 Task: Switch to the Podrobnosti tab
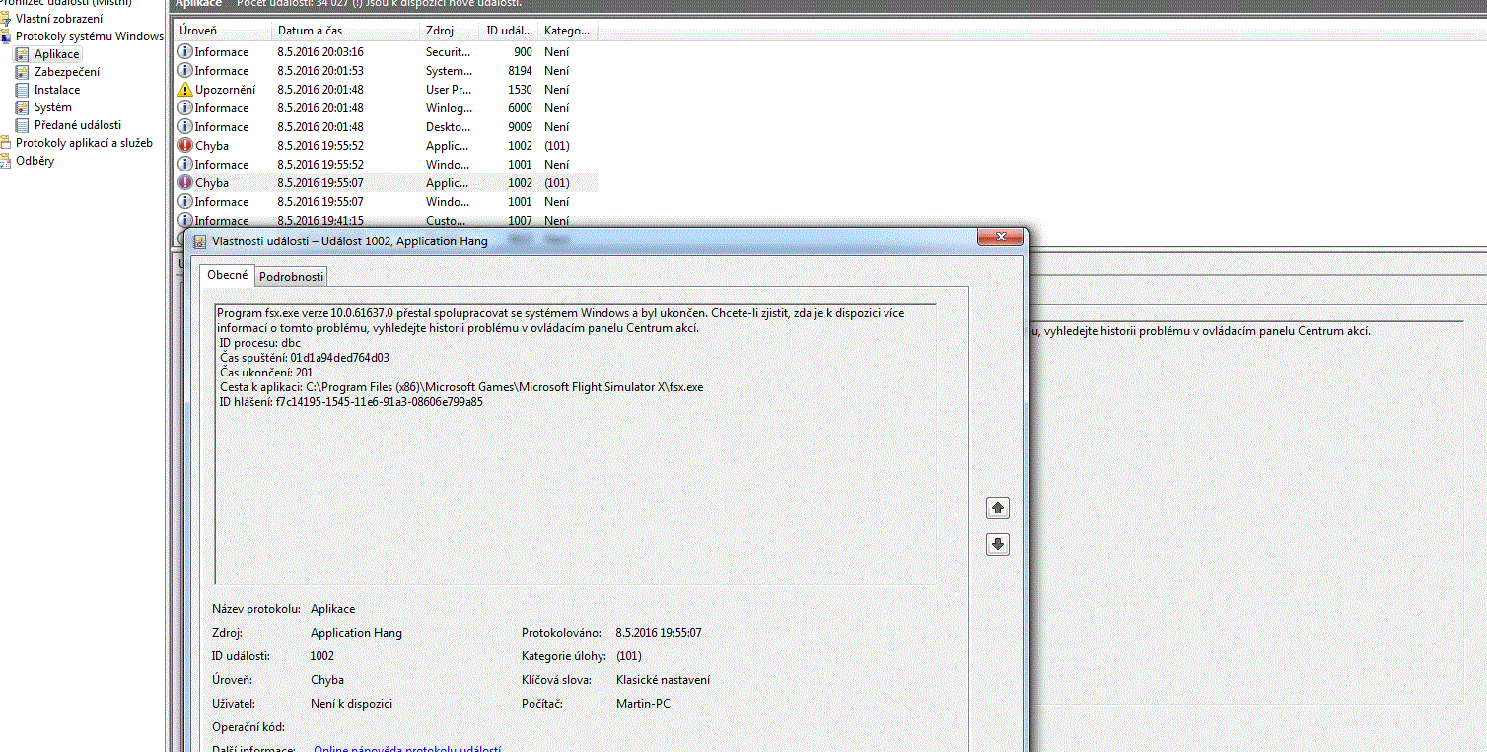click(291, 277)
